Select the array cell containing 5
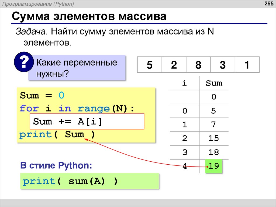Viewport: 276px width, 207px height. click(x=150, y=65)
